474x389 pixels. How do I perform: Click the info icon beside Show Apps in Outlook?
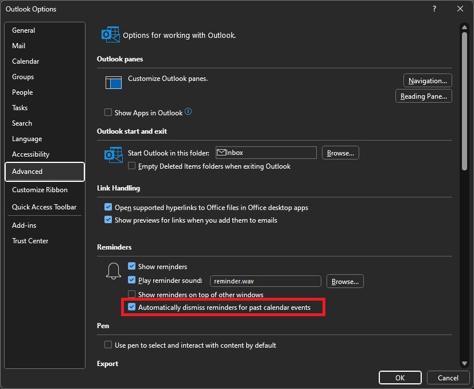pyautogui.click(x=188, y=111)
